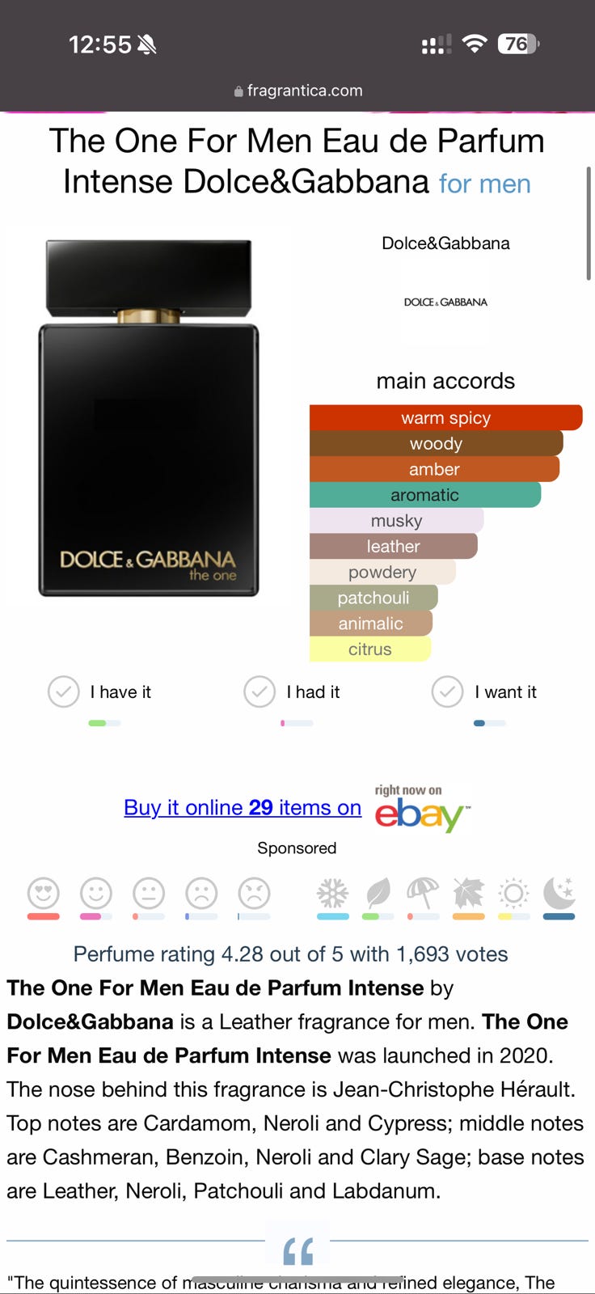The image size is (595, 1294).
Task: Choose the sad dislike face icon
Action: click(x=201, y=894)
